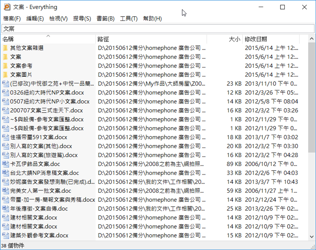Click document icon of 建築外觀參考文案.docx
316x250 pixels.
pos(6,235)
